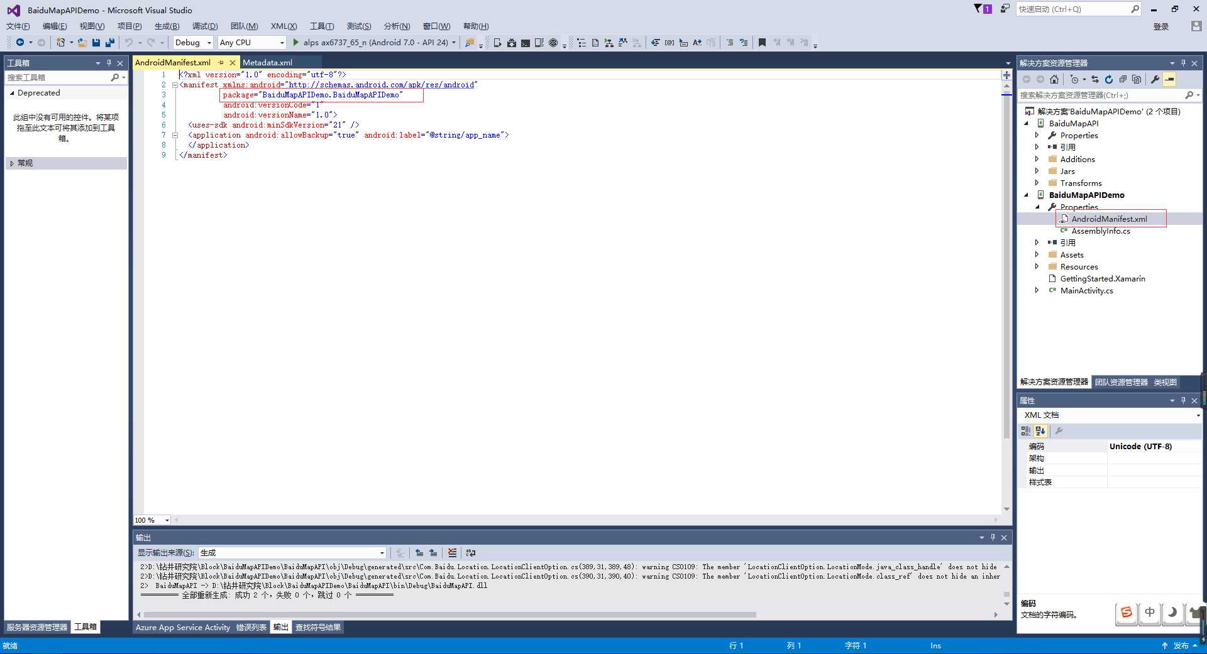Collapse the manifest element on line 2
1207x654 pixels.
pyautogui.click(x=175, y=85)
